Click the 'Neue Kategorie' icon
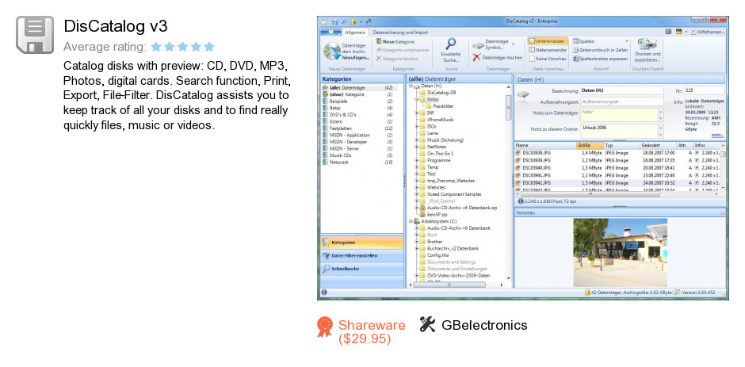Viewport: 745px width, 367px height. 379,41
